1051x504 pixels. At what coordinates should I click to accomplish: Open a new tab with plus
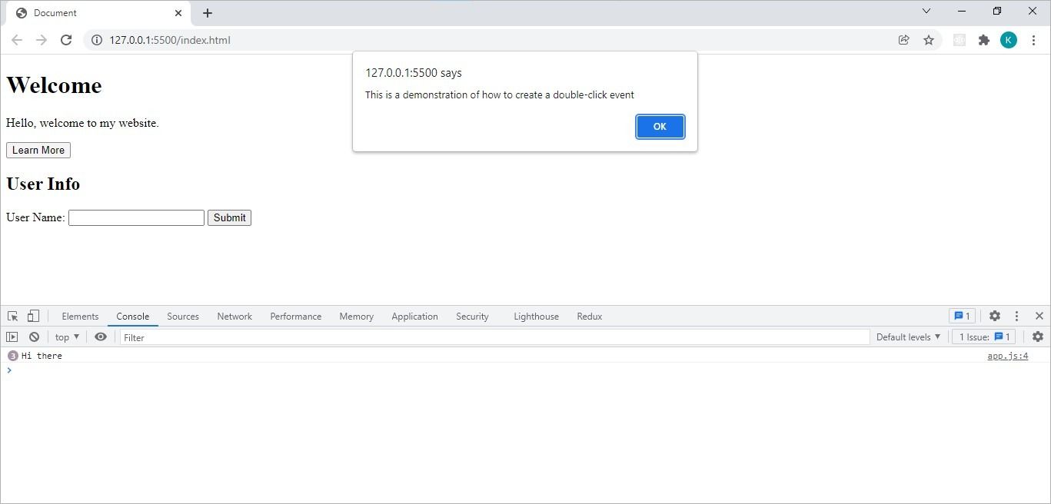coord(208,13)
